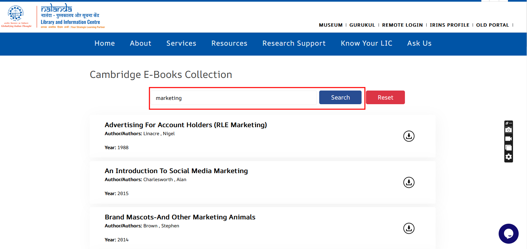Start video recording from side toolbar
This screenshot has width=527, height=249.
pos(508,139)
